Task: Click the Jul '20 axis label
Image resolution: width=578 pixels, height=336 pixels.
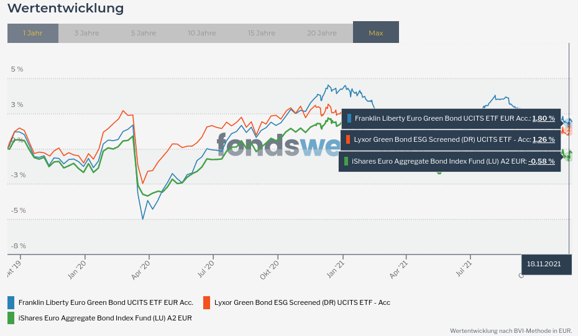Action: click(206, 269)
